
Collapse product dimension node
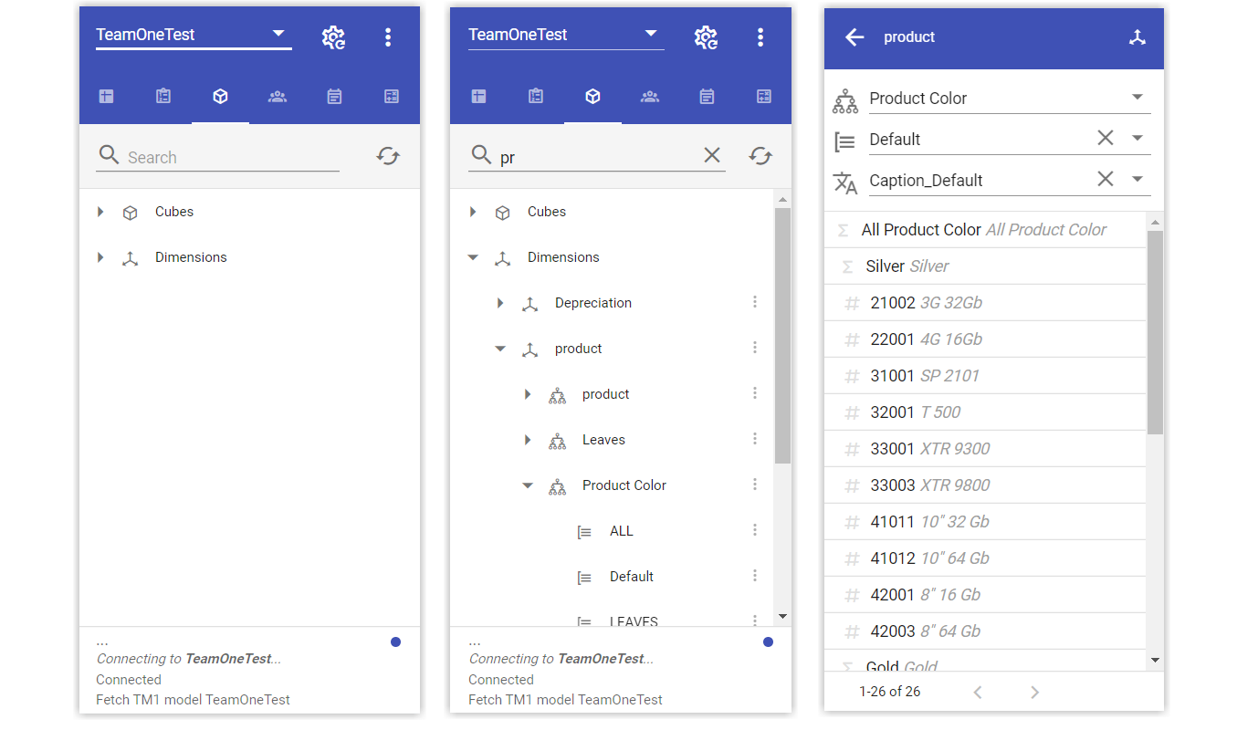click(x=500, y=349)
